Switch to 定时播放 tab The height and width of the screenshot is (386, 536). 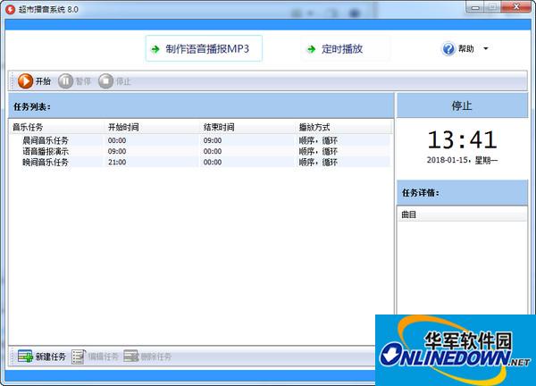click(x=345, y=49)
